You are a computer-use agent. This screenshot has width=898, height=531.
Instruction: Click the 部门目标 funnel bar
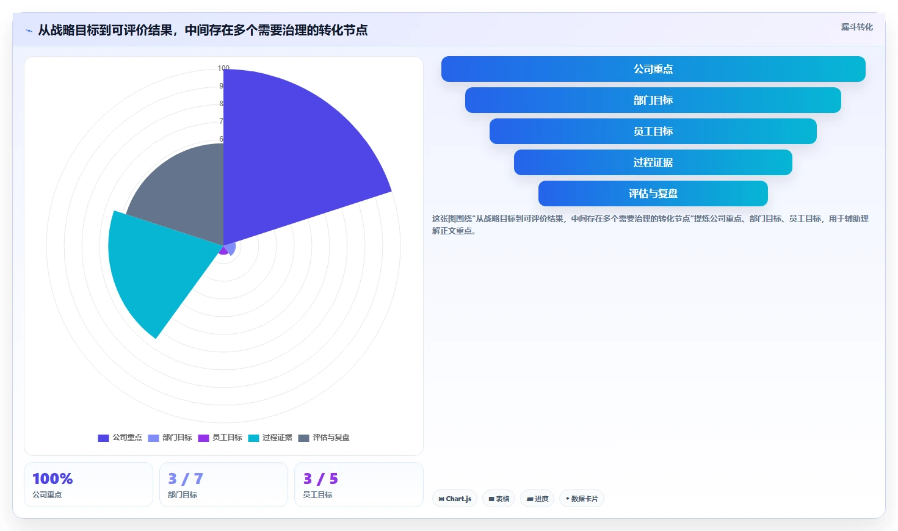[x=653, y=100]
